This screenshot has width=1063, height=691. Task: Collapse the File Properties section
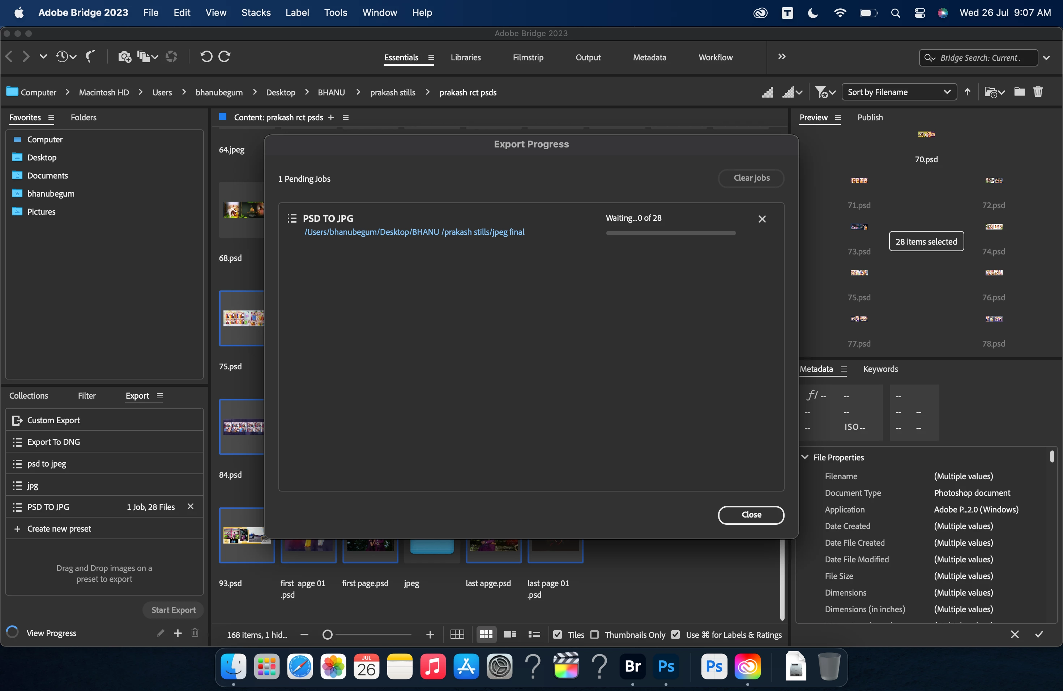[805, 457]
